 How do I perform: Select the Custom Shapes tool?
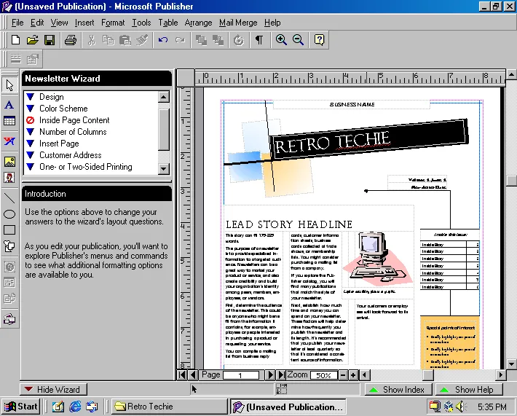[9, 246]
